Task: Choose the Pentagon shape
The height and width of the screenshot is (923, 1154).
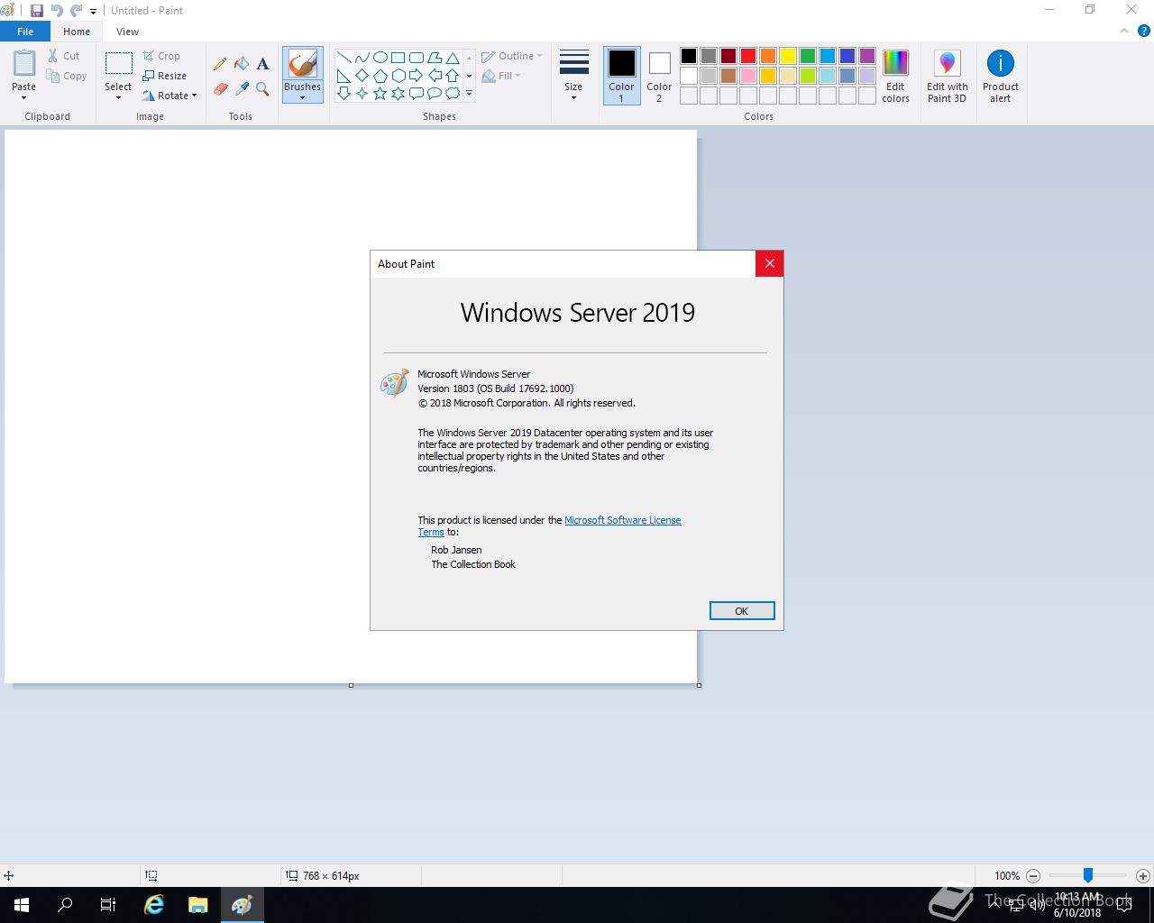Action: [380, 76]
